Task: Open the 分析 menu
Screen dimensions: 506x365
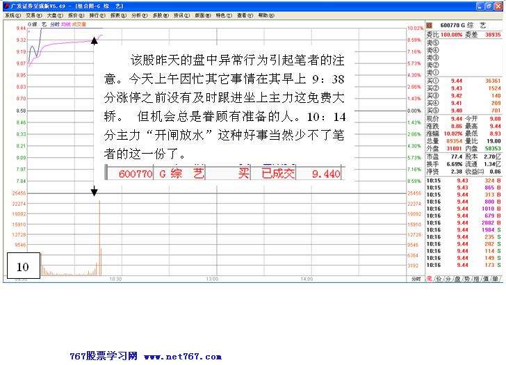Action: [x=140, y=15]
